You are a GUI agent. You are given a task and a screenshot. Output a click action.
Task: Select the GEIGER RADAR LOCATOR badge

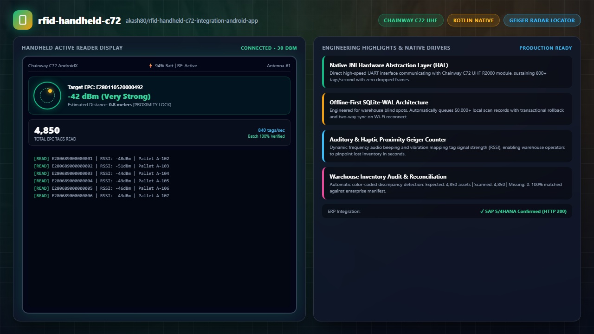pos(542,20)
